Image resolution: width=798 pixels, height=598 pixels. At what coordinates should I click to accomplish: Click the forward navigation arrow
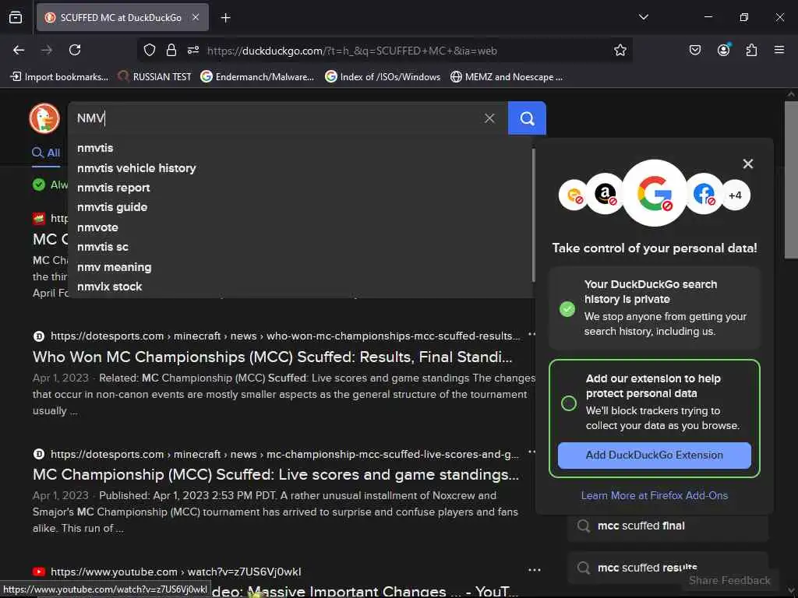click(x=47, y=50)
